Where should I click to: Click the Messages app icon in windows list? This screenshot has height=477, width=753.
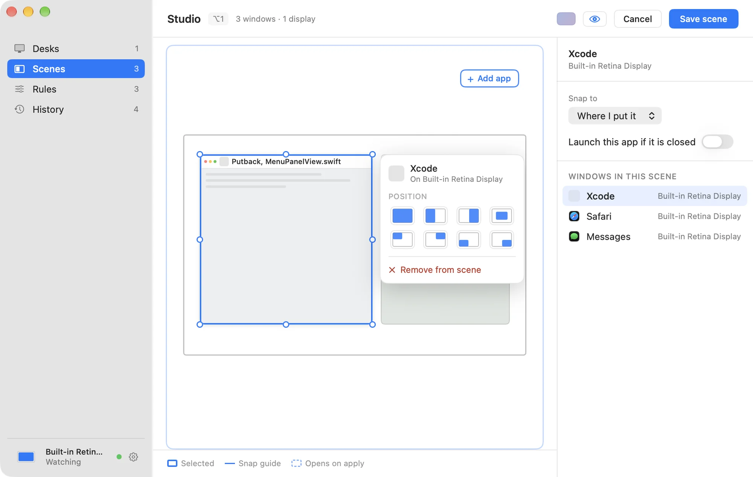coord(574,236)
